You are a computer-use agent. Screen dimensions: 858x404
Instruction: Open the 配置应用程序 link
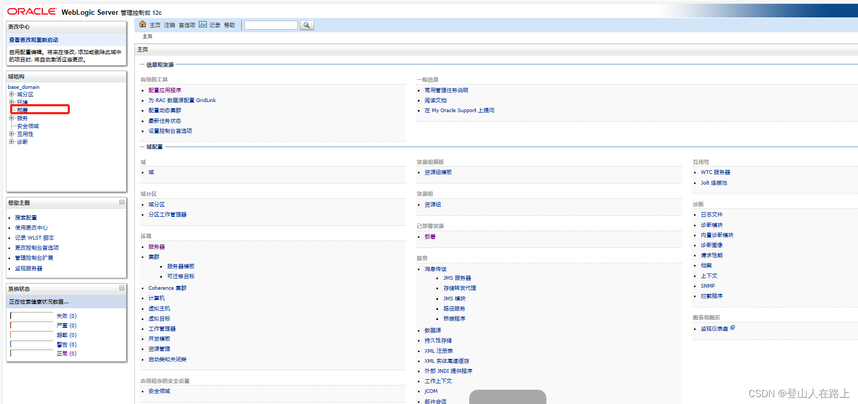(165, 90)
